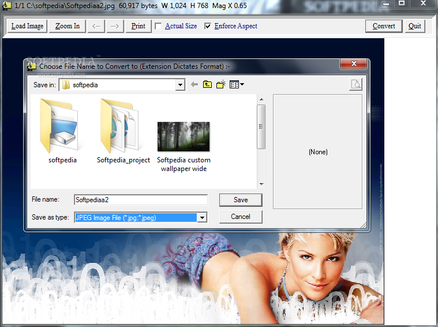Toggle the image preview icon
Screen dimensions: 438x327
coord(355,84)
